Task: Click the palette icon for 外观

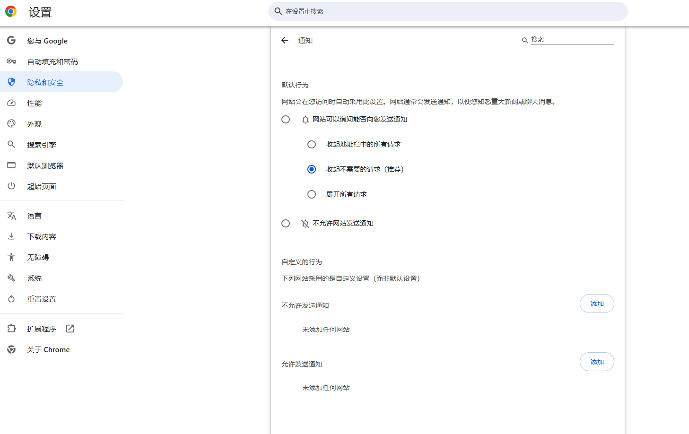Action: point(11,124)
